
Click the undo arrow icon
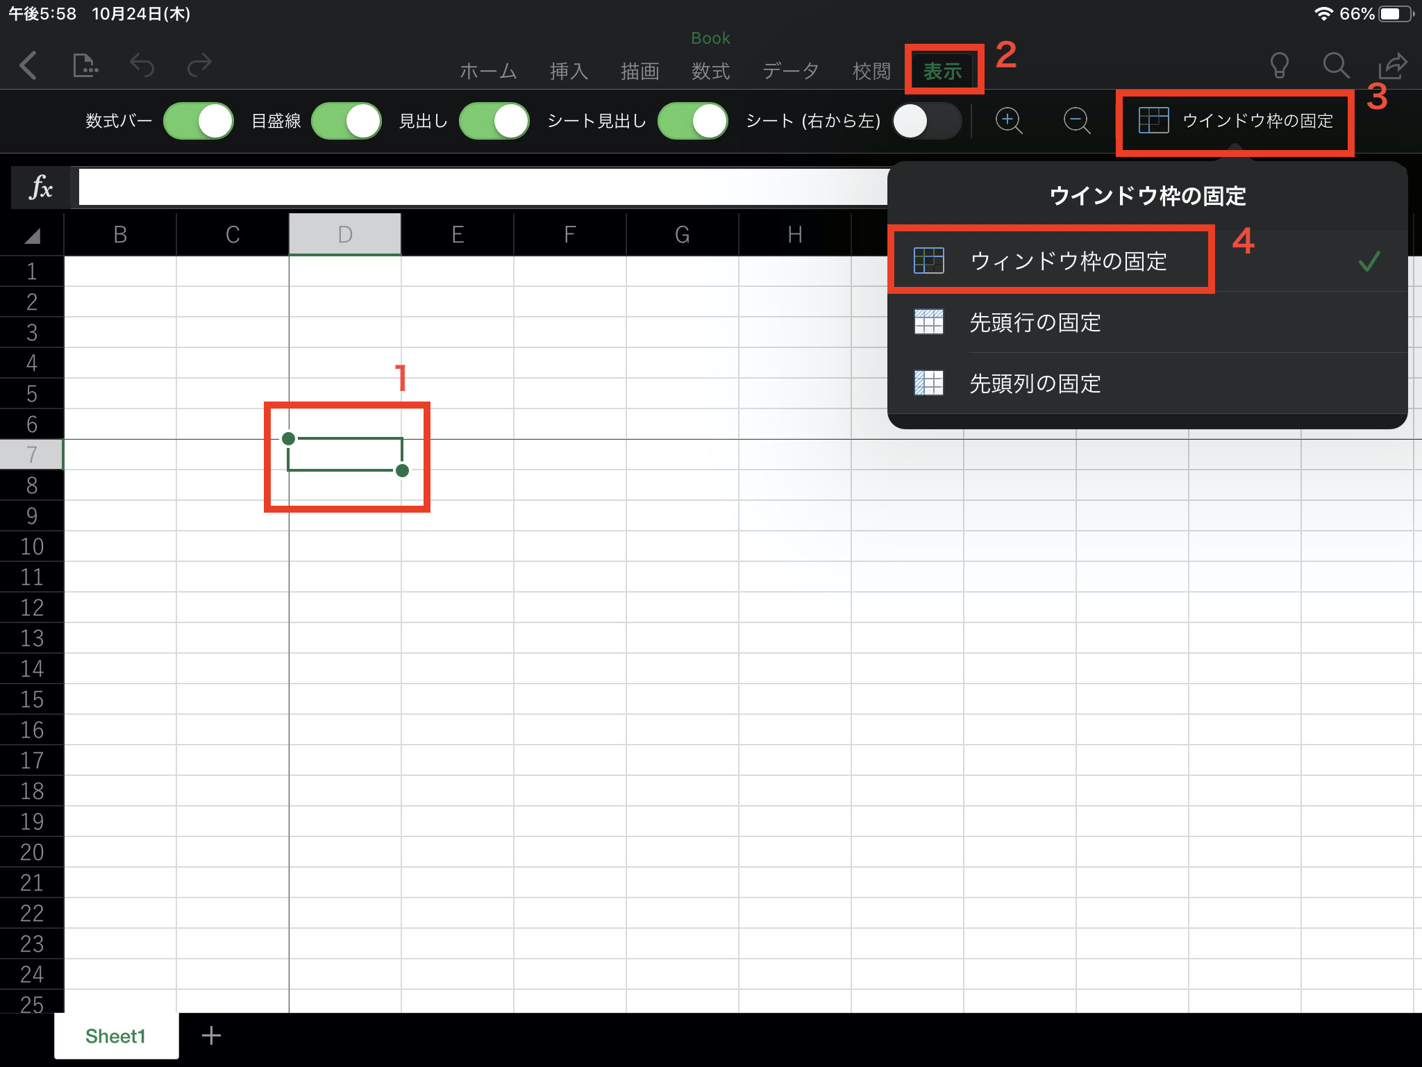(142, 66)
